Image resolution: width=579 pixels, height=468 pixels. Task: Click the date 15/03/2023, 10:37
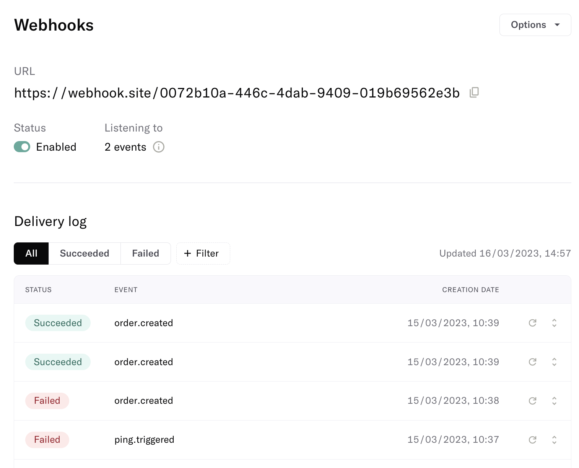click(x=453, y=440)
